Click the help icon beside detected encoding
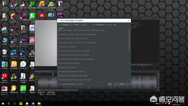188x106 pixels. coord(115,25)
